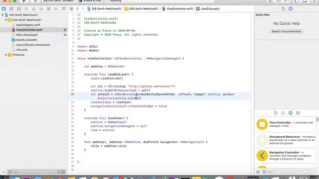Open Info.plist file

pyautogui.click(x=22, y=50)
